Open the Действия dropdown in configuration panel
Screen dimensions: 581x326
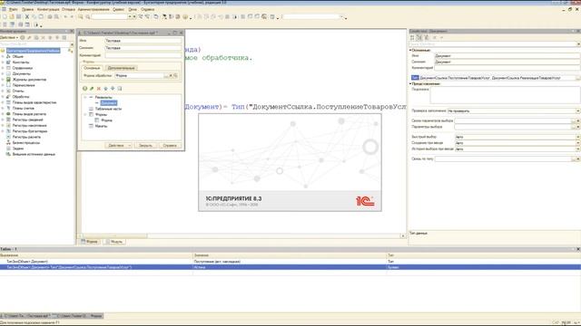9,38
